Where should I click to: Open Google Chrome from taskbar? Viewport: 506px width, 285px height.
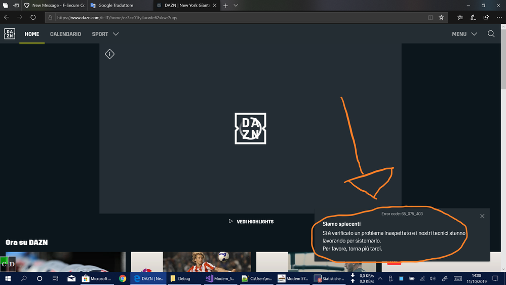(x=122, y=278)
